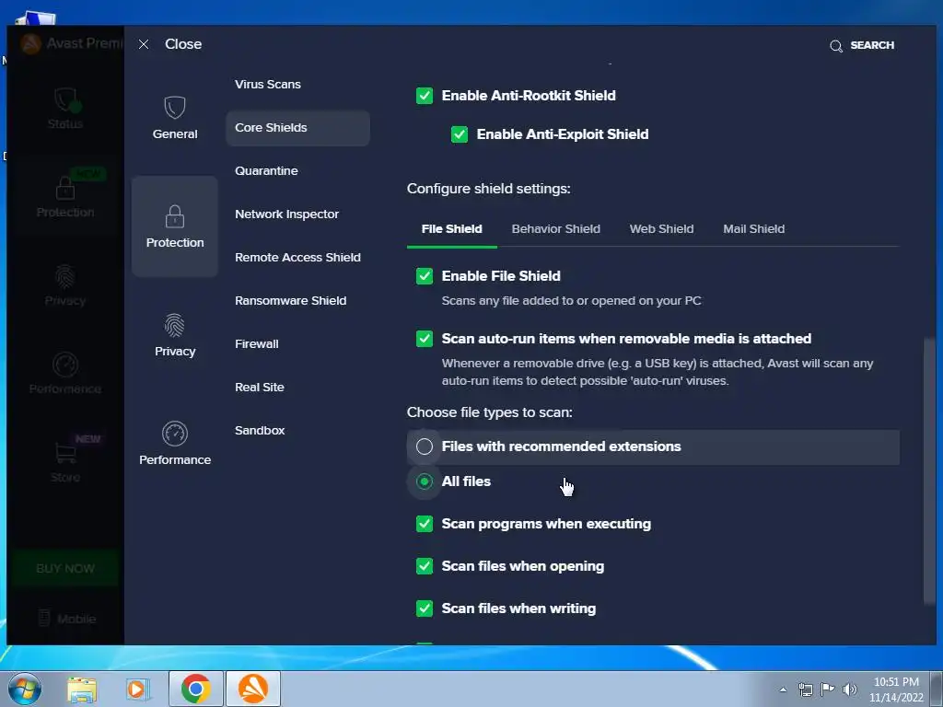
Task: Click the BUY NOW button
Action: coord(65,568)
